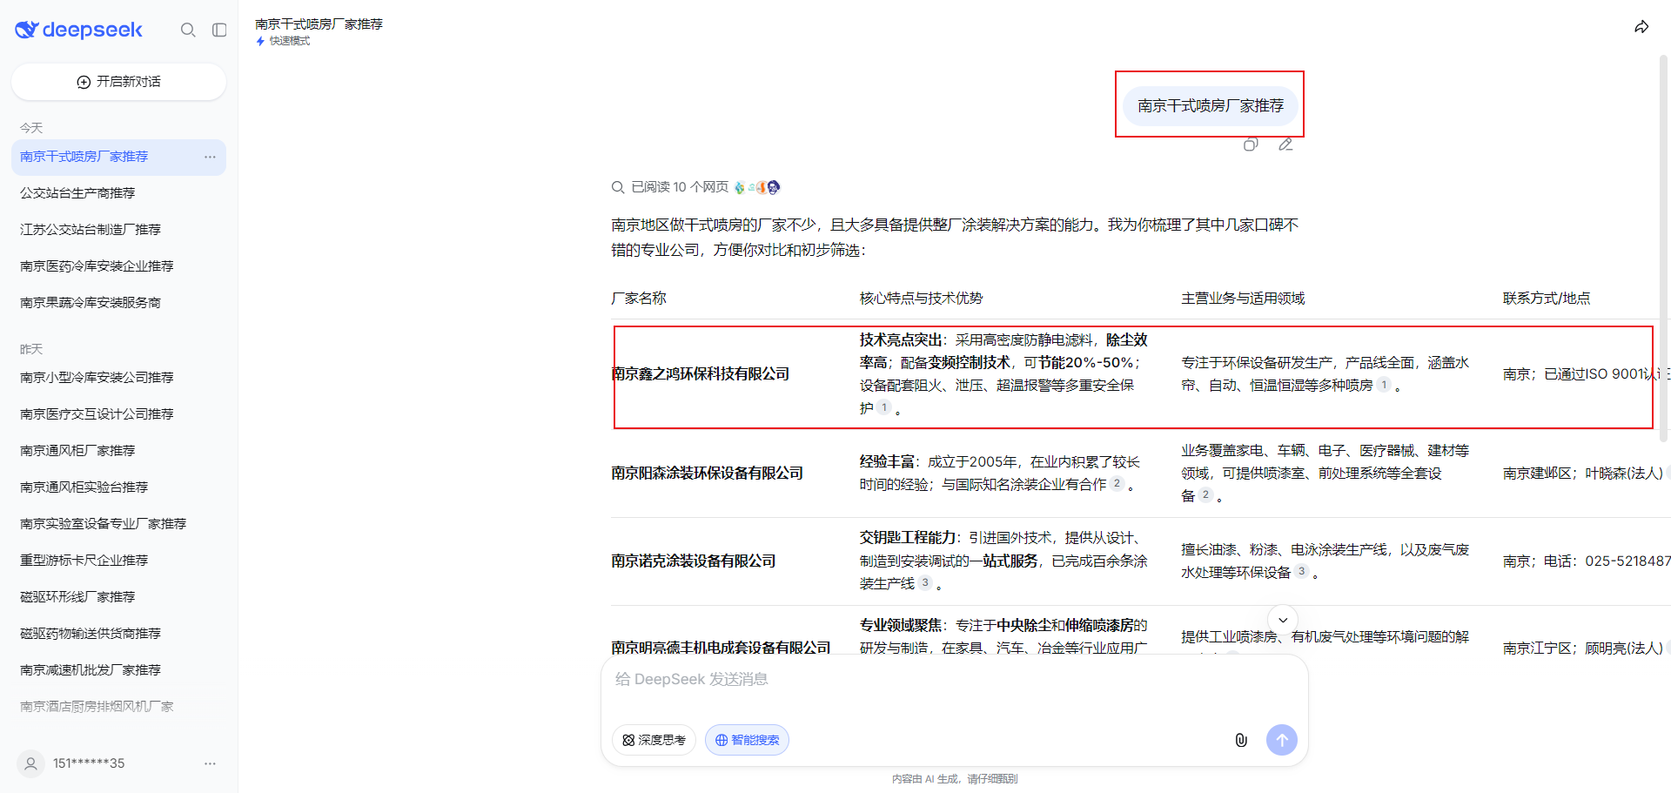Click company name 南京明亮德丰机电成套设备有限公司
This screenshot has height=793, width=1671.
pos(721,647)
